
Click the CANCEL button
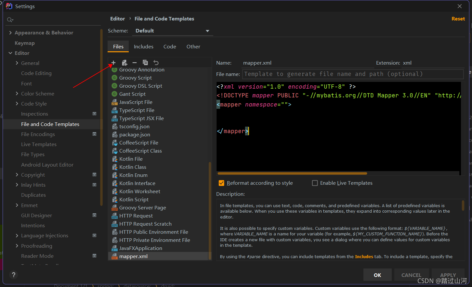click(411, 275)
